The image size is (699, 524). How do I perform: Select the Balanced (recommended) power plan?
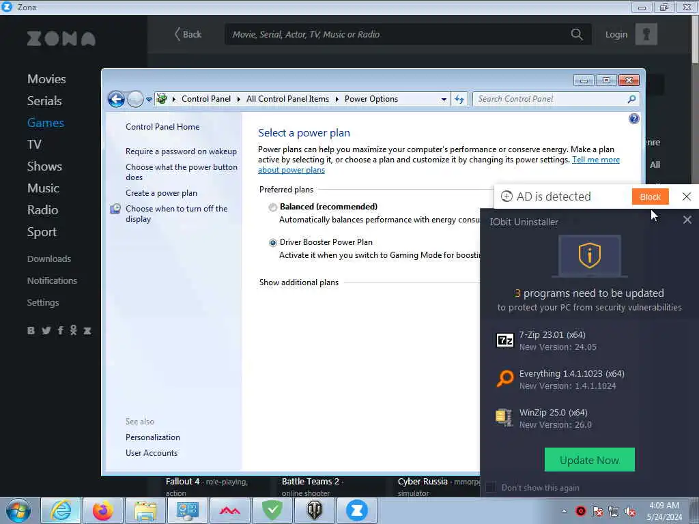(x=272, y=207)
